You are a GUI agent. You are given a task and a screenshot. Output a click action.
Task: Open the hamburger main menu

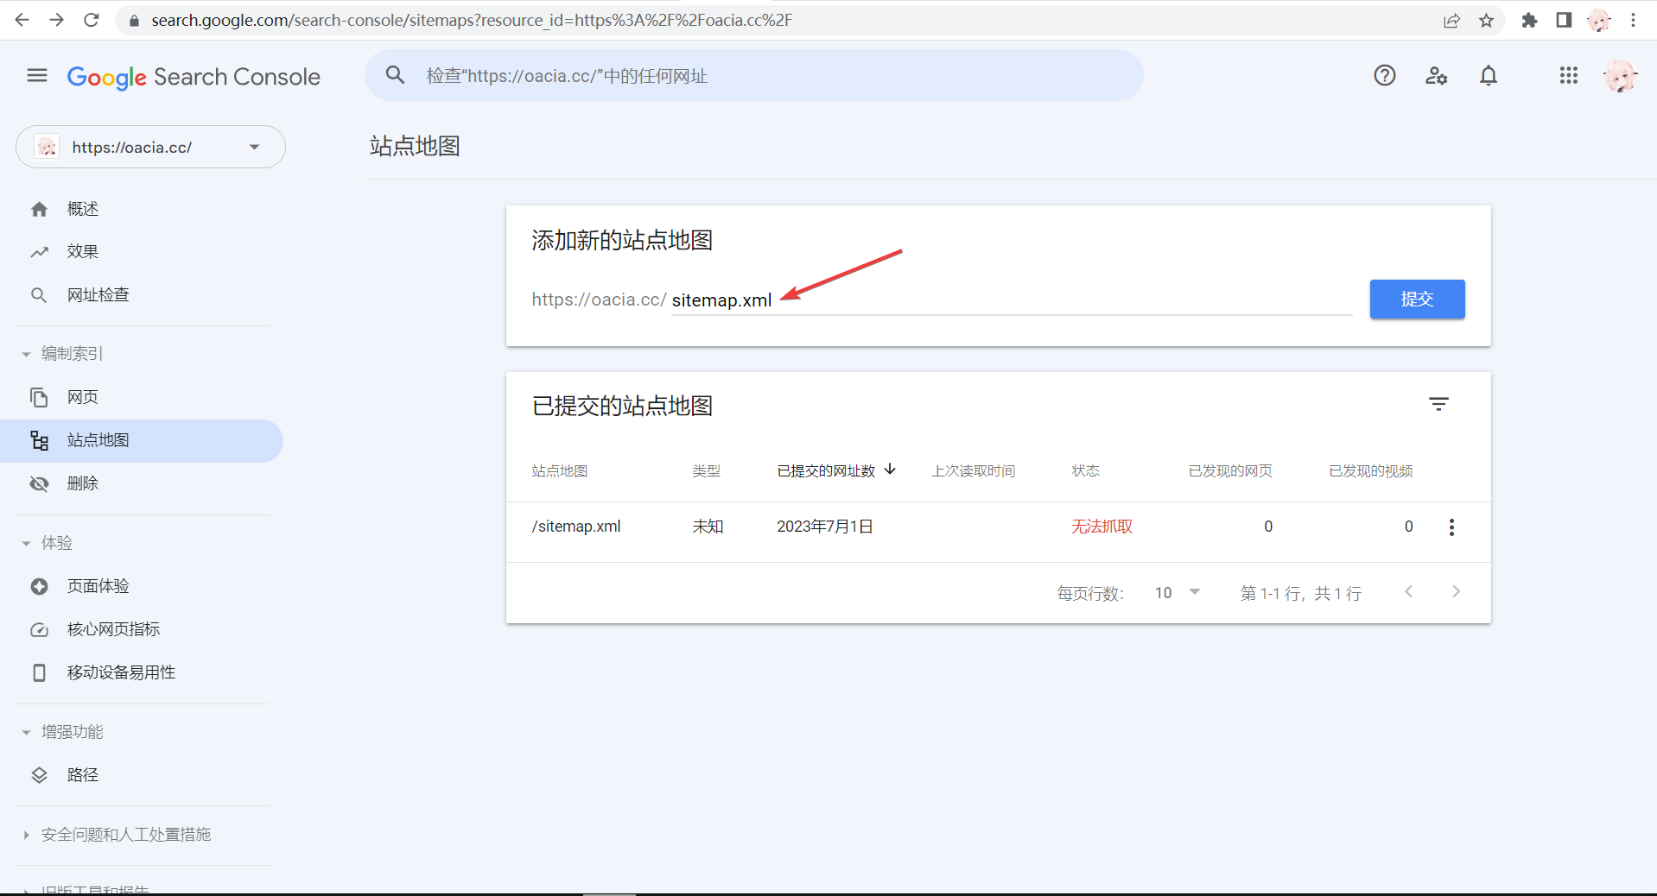(x=37, y=76)
